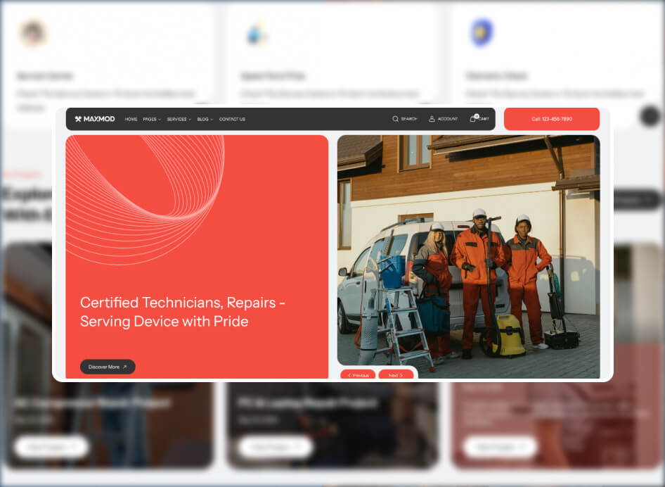Click the blurred first service card icon
This screenshot has width=665, height=487.
coord(32,33)
